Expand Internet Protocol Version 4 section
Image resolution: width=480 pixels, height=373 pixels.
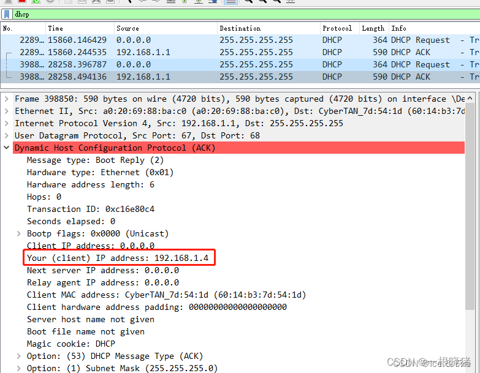click(6, 123)
